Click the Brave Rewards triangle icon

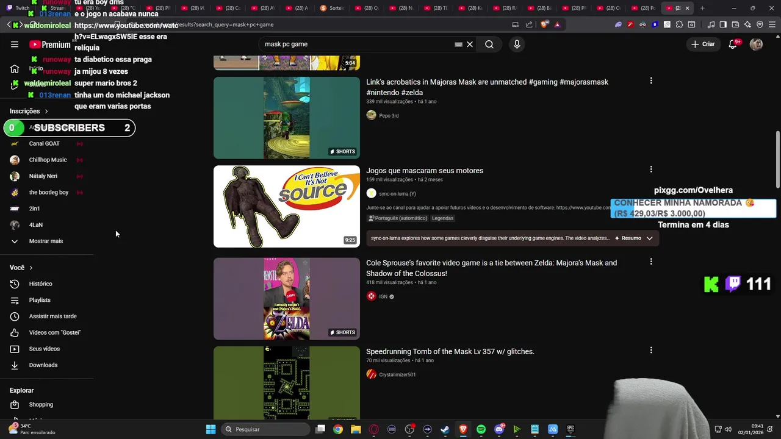(557, 24)
